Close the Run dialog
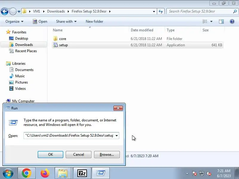This screenshot has height=179, width=239. (118, 108)
